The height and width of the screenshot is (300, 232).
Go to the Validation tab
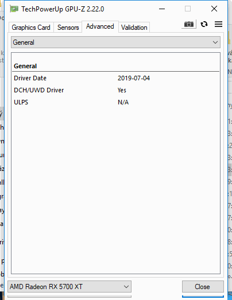coord(134,28)
